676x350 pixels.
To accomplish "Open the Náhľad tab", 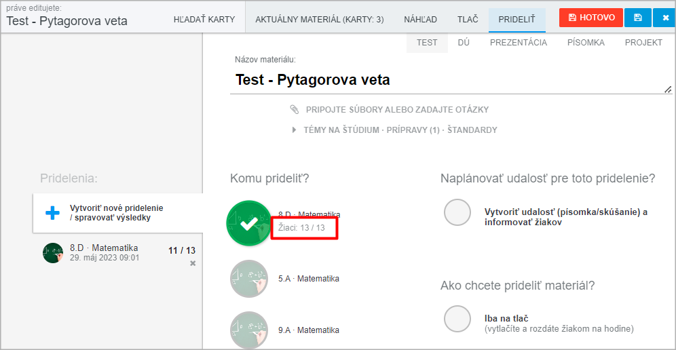I will click(420, 20).
